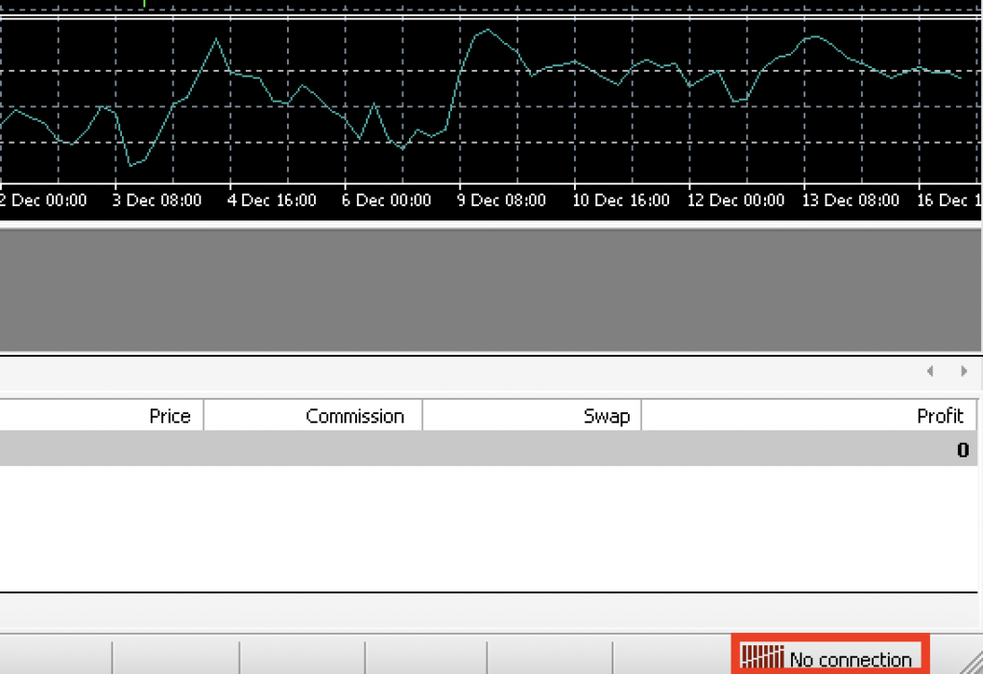Select the bold profit value 0
Screen dimensions: 983x674
963,450
